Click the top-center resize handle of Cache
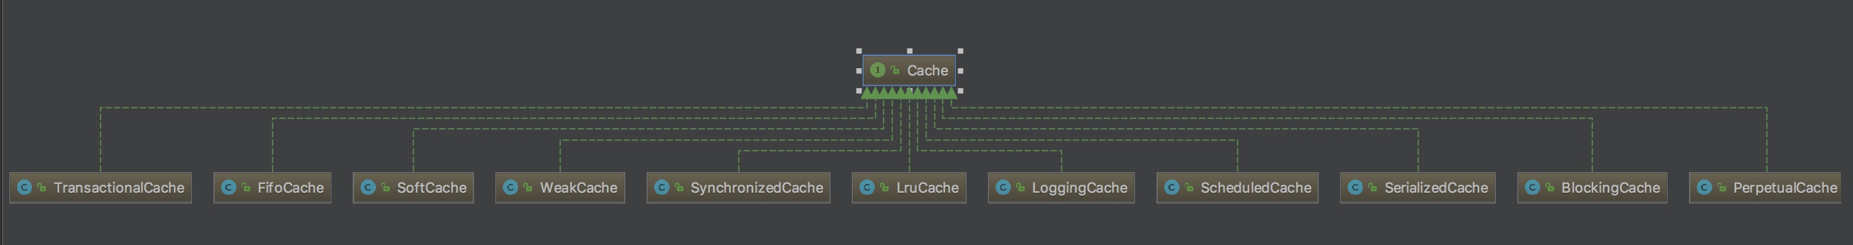This screenshot has height=245, width=1853. [910, 52]
